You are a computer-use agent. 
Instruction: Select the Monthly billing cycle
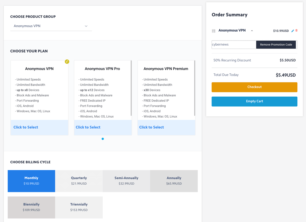[31, 181]
